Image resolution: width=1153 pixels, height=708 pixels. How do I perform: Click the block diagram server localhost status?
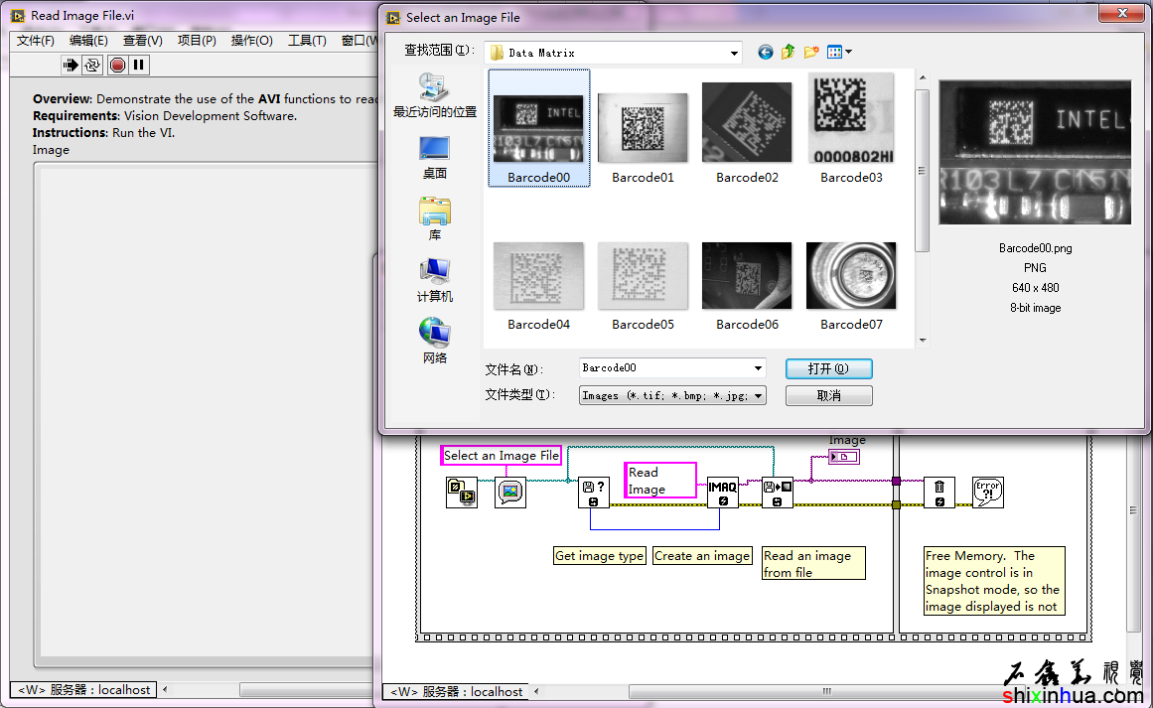455,691
